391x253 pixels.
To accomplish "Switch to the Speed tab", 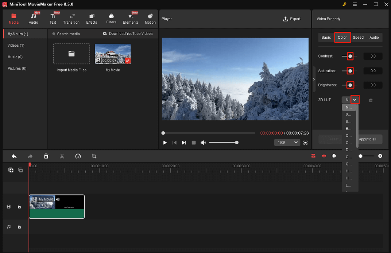I will [x=358, y=37].
